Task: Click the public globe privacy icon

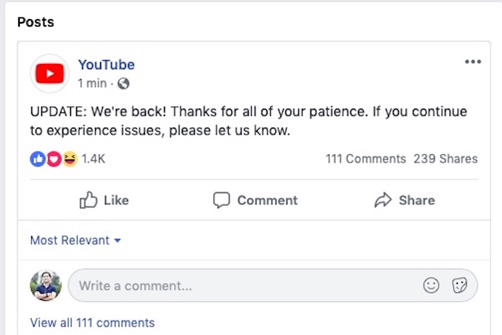Action: 124,83
